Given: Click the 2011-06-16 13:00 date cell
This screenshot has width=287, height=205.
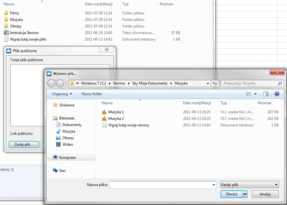Looking at the screenshot, I should click(99, 33).
